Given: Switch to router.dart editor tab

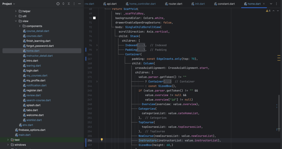Looking at the screenshot, I should 173,4.
